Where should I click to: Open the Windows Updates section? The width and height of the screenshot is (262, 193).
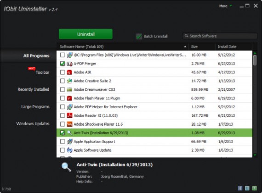click(x=33, y=124)
